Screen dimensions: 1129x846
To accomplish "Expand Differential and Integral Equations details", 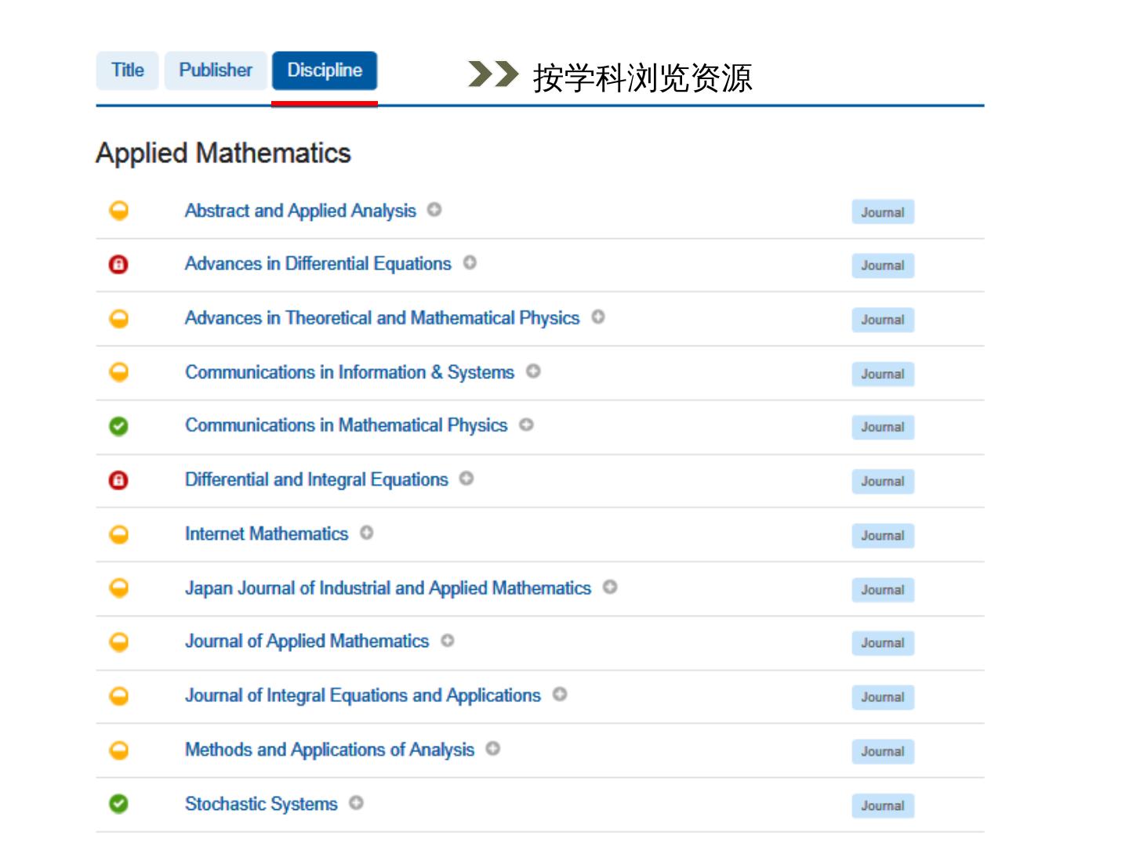I will (466, 478).
